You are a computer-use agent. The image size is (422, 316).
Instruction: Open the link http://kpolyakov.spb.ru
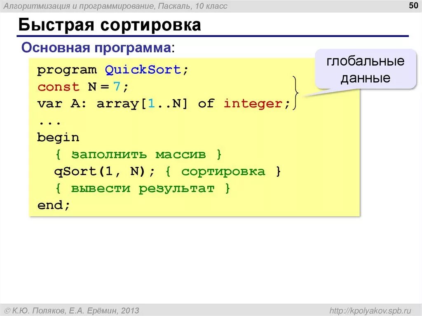tap(370, 311)
